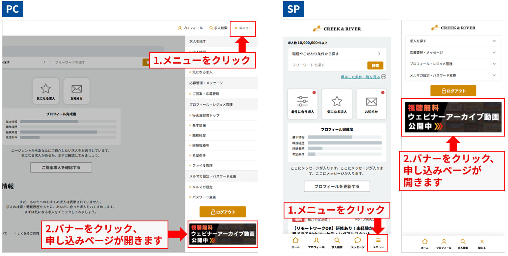Click webinar archive banner on SP menu screen
This screenshot has height=256, width=508.
(453, 117)
